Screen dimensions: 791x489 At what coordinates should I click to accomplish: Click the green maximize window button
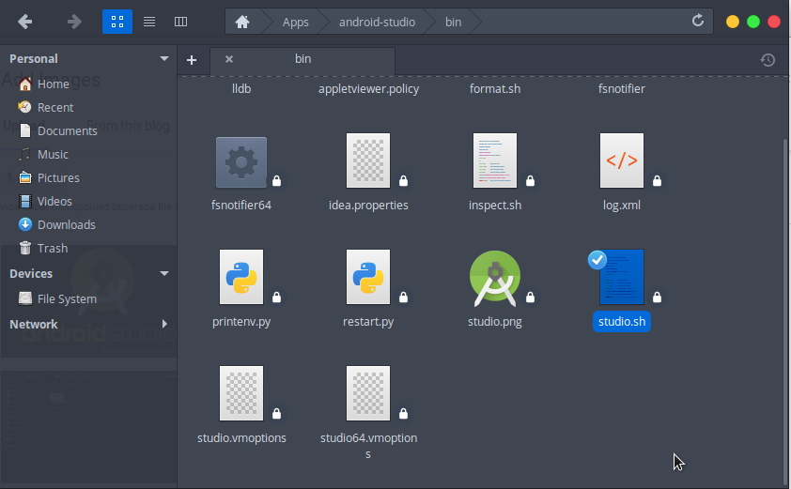[753, 22]
